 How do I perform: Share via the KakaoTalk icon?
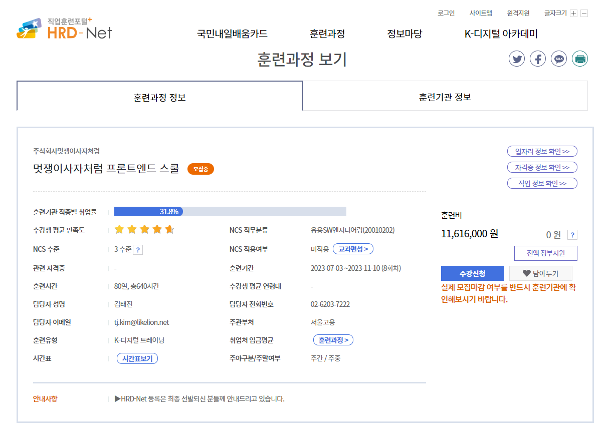[559, 59]
